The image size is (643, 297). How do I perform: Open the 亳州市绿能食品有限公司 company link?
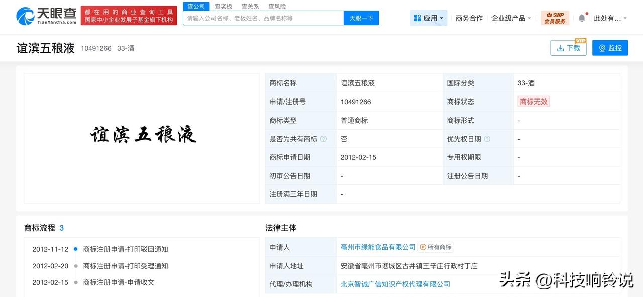[x=377, y=247]
